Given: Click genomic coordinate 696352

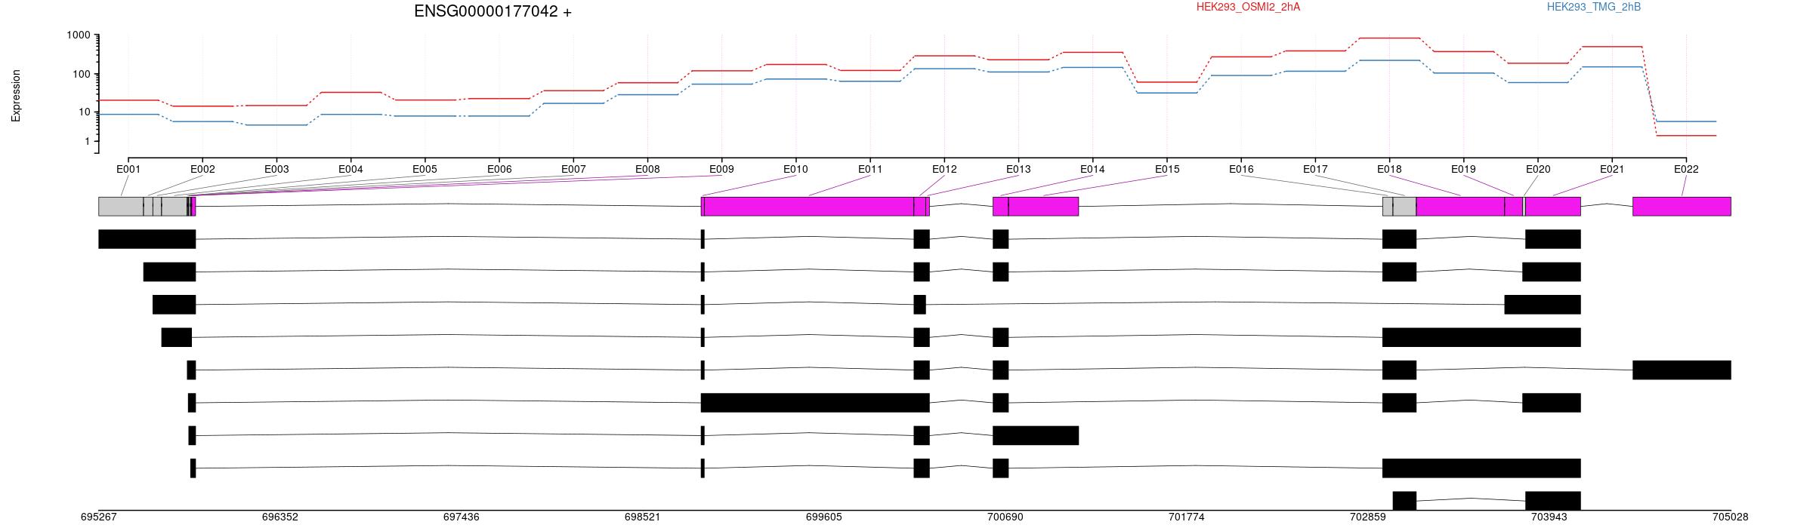Looking at the screenshot, I should click(x=280, y=517).
